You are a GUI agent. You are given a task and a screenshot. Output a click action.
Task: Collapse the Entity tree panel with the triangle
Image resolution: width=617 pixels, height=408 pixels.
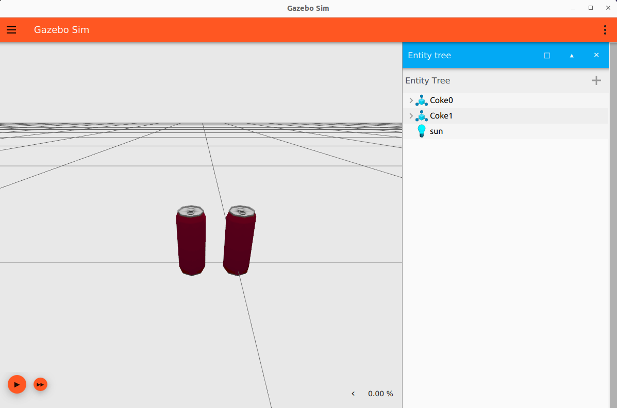(572, 55)
